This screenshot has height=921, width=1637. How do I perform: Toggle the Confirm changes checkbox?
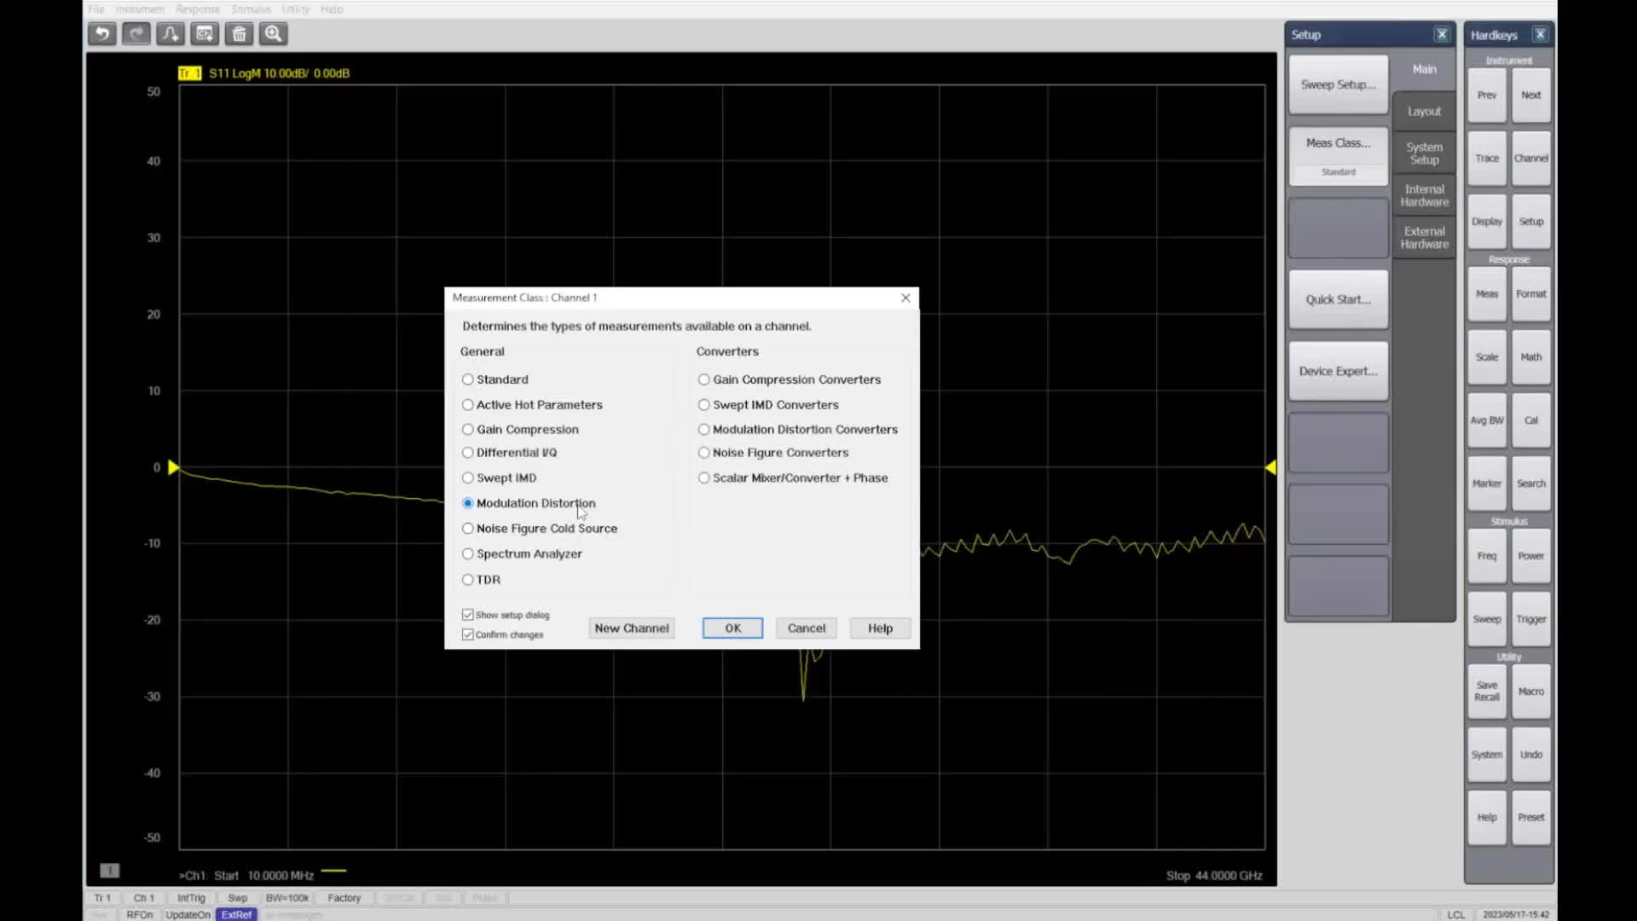(468, 634)
